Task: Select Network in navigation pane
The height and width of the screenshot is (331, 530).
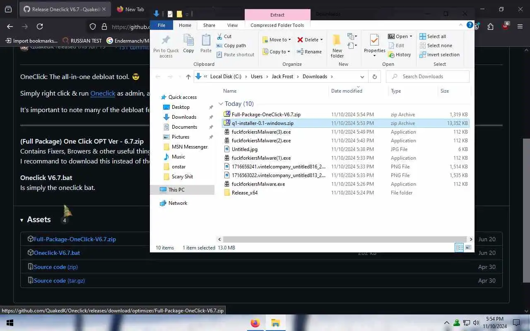Action: pos(178,203)
